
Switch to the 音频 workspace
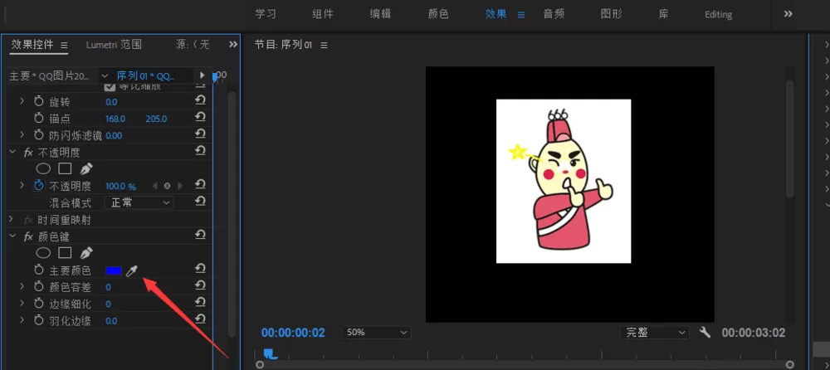pos(554,14)
